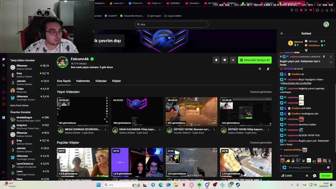Open recommended channel turgutuc
Viewport: 336px width, 189px height.
29,127
